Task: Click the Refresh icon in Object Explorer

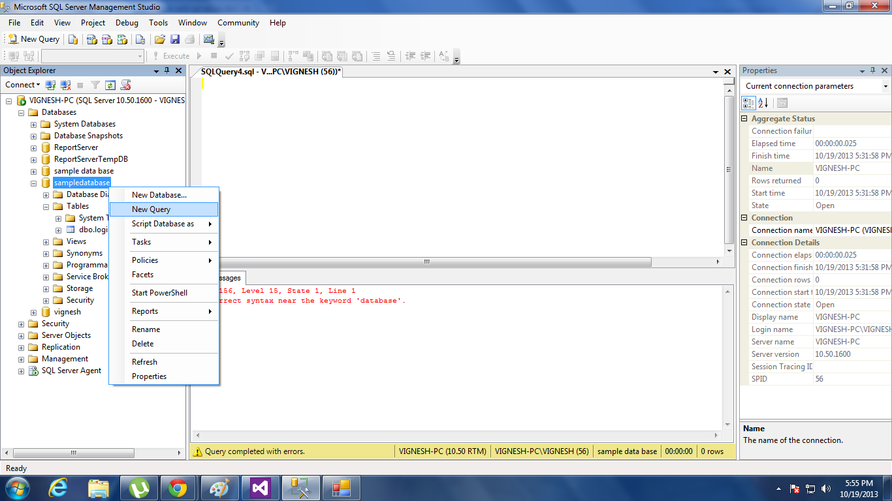Action: pos(110,85)
